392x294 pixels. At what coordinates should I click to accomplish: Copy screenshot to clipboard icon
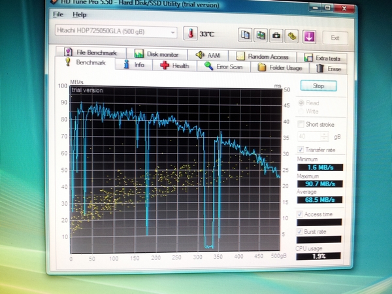[x=261, y=35]
